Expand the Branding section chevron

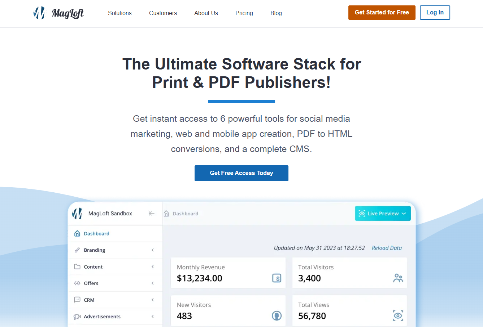click(x=153, y=250)
